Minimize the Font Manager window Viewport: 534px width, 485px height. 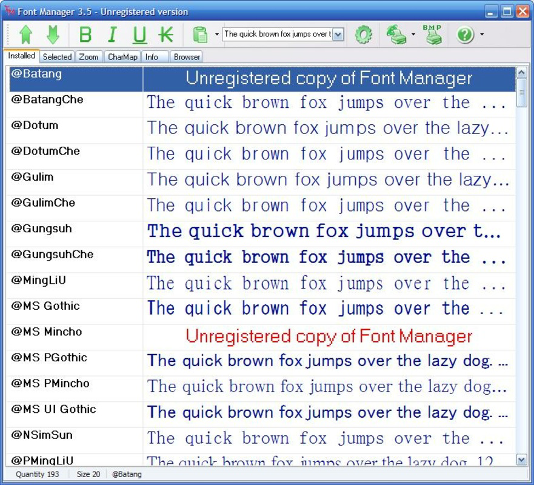[491, 12]
